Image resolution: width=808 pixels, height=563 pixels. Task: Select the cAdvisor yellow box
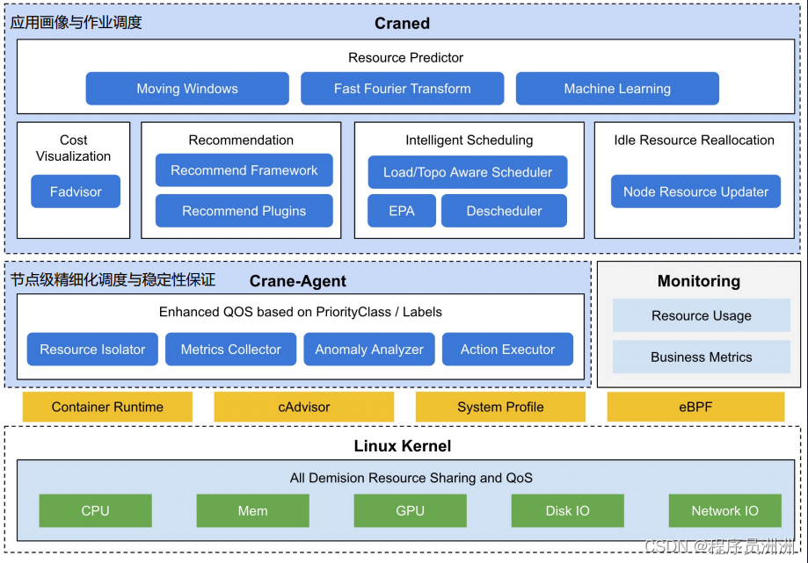click(304, 407)
